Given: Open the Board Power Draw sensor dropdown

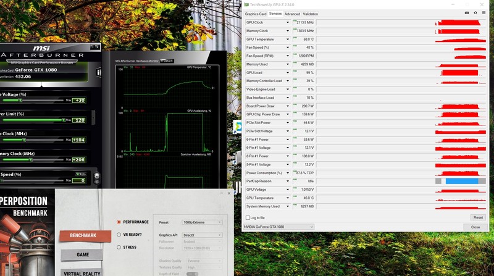Looking at the screenshot, I should tap(287, 106).
